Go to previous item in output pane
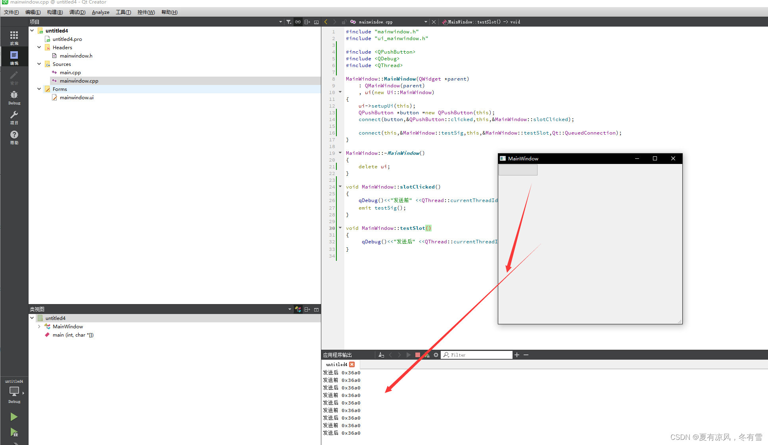 391,355
